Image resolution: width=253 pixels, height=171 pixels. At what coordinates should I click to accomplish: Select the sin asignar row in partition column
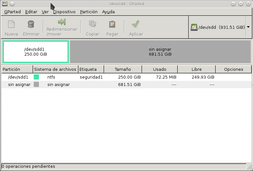pyautogui.click(x=19, y=84)
